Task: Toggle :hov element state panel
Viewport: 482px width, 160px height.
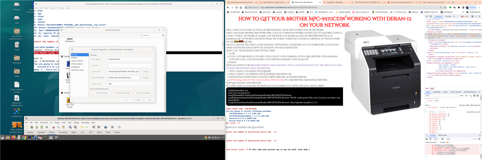Action: (x=461, y=95)
